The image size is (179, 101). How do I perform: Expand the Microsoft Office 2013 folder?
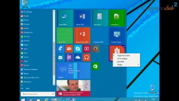(30, 78)
